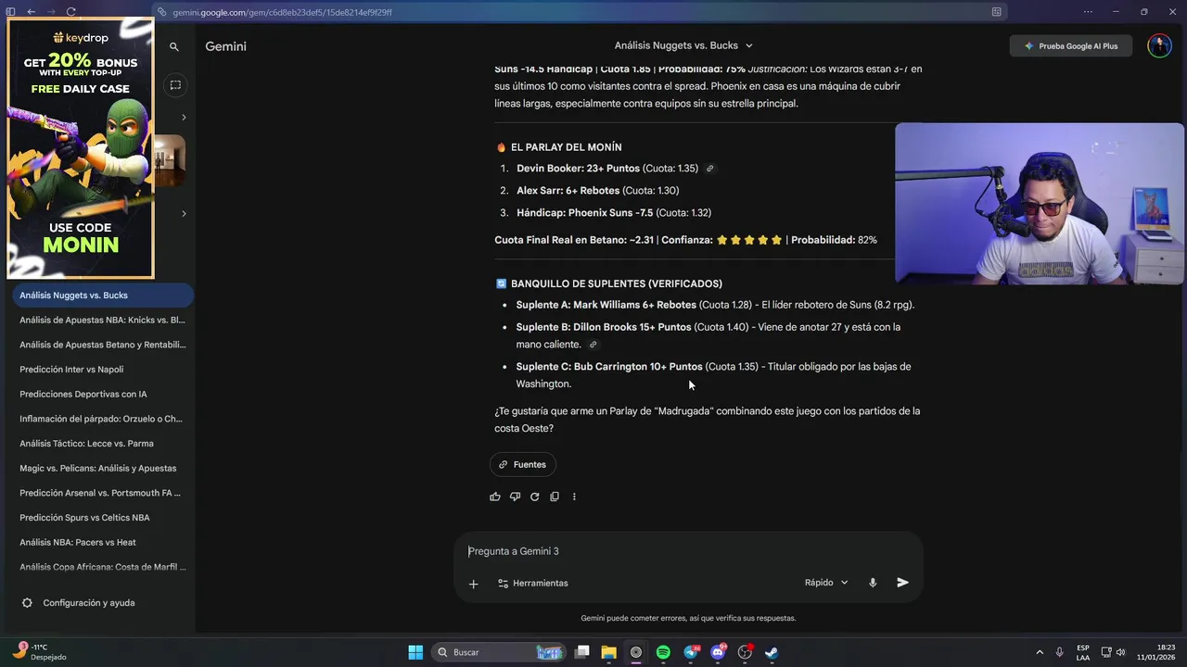The height and width of the screenshot is (667, 1187).
Task: Click the icon at address bar right edge
Action: [x=997, y=12]
